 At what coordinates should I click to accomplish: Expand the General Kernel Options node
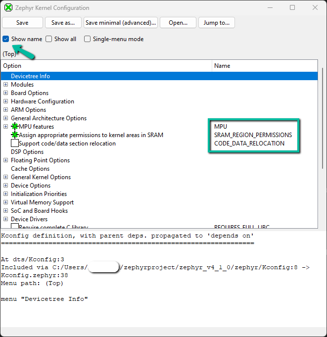pos(6,177)
